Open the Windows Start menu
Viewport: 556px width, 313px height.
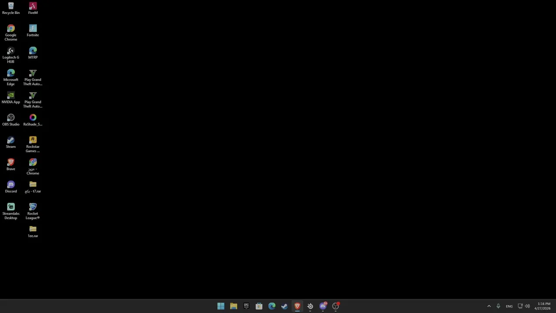(221, 306)
